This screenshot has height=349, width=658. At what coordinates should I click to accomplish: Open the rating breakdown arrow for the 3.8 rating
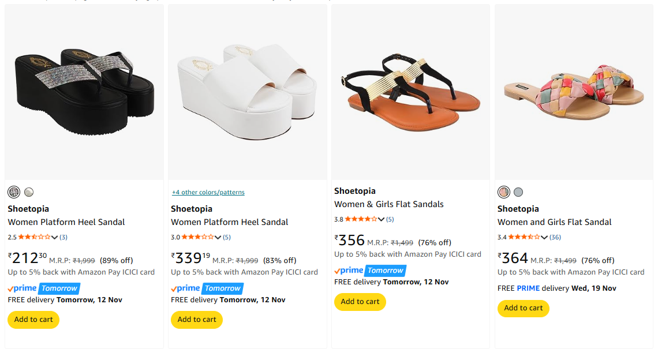point(382,219)
